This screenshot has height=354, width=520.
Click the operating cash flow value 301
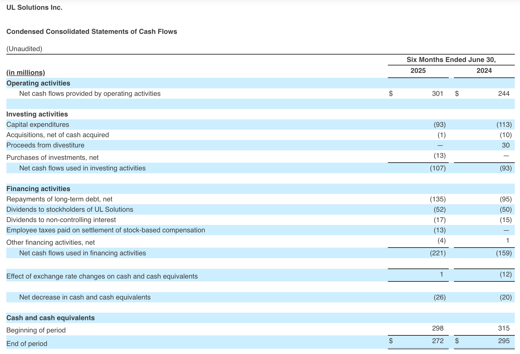click(438, 94)
